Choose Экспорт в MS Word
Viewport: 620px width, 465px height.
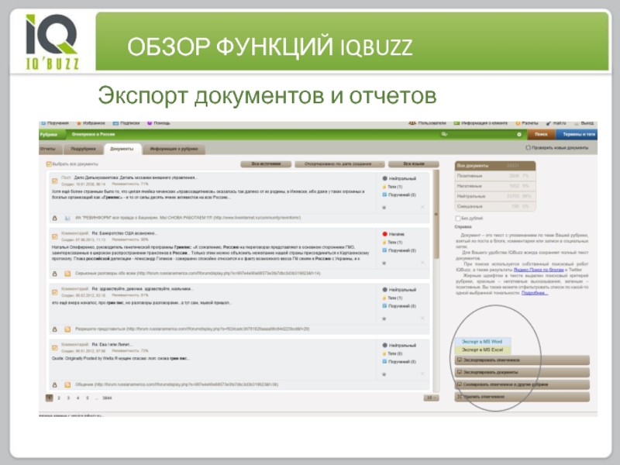(x=482, y=342)
